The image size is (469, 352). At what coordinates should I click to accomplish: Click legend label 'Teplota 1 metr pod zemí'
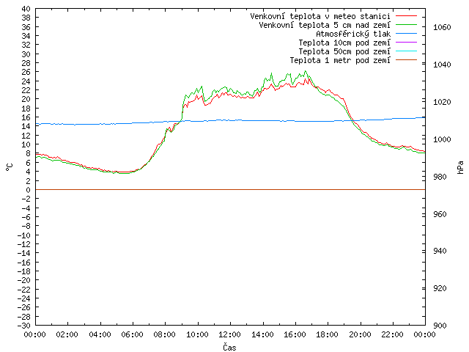point(340,60)
